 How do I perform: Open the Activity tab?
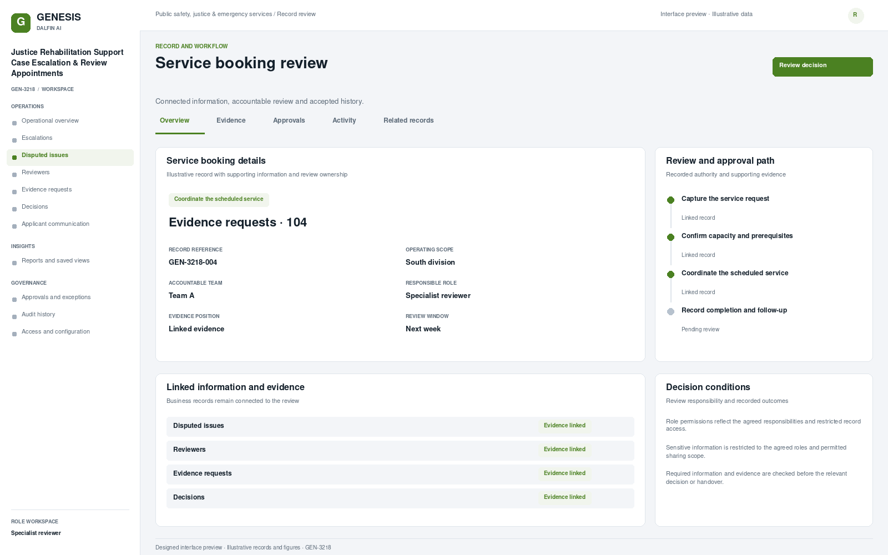point(344,120)
